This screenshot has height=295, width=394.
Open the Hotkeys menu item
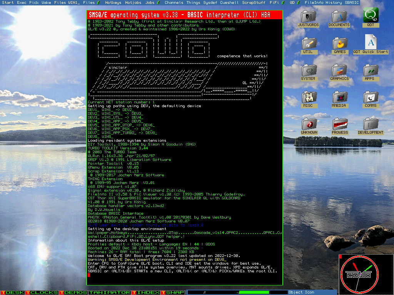coord(113,3)
